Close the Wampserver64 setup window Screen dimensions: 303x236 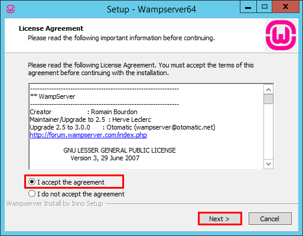tap(285, 7)
